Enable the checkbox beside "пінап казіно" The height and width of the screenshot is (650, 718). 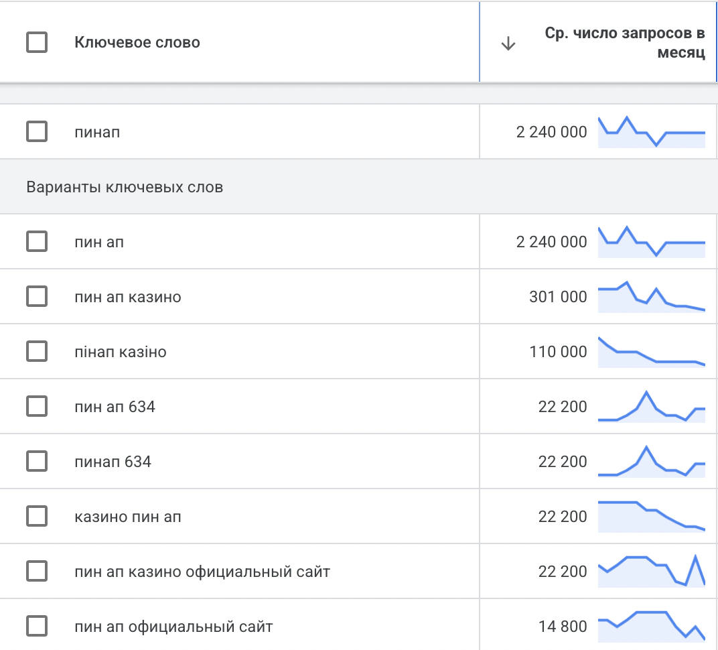(x=37, y=351)
